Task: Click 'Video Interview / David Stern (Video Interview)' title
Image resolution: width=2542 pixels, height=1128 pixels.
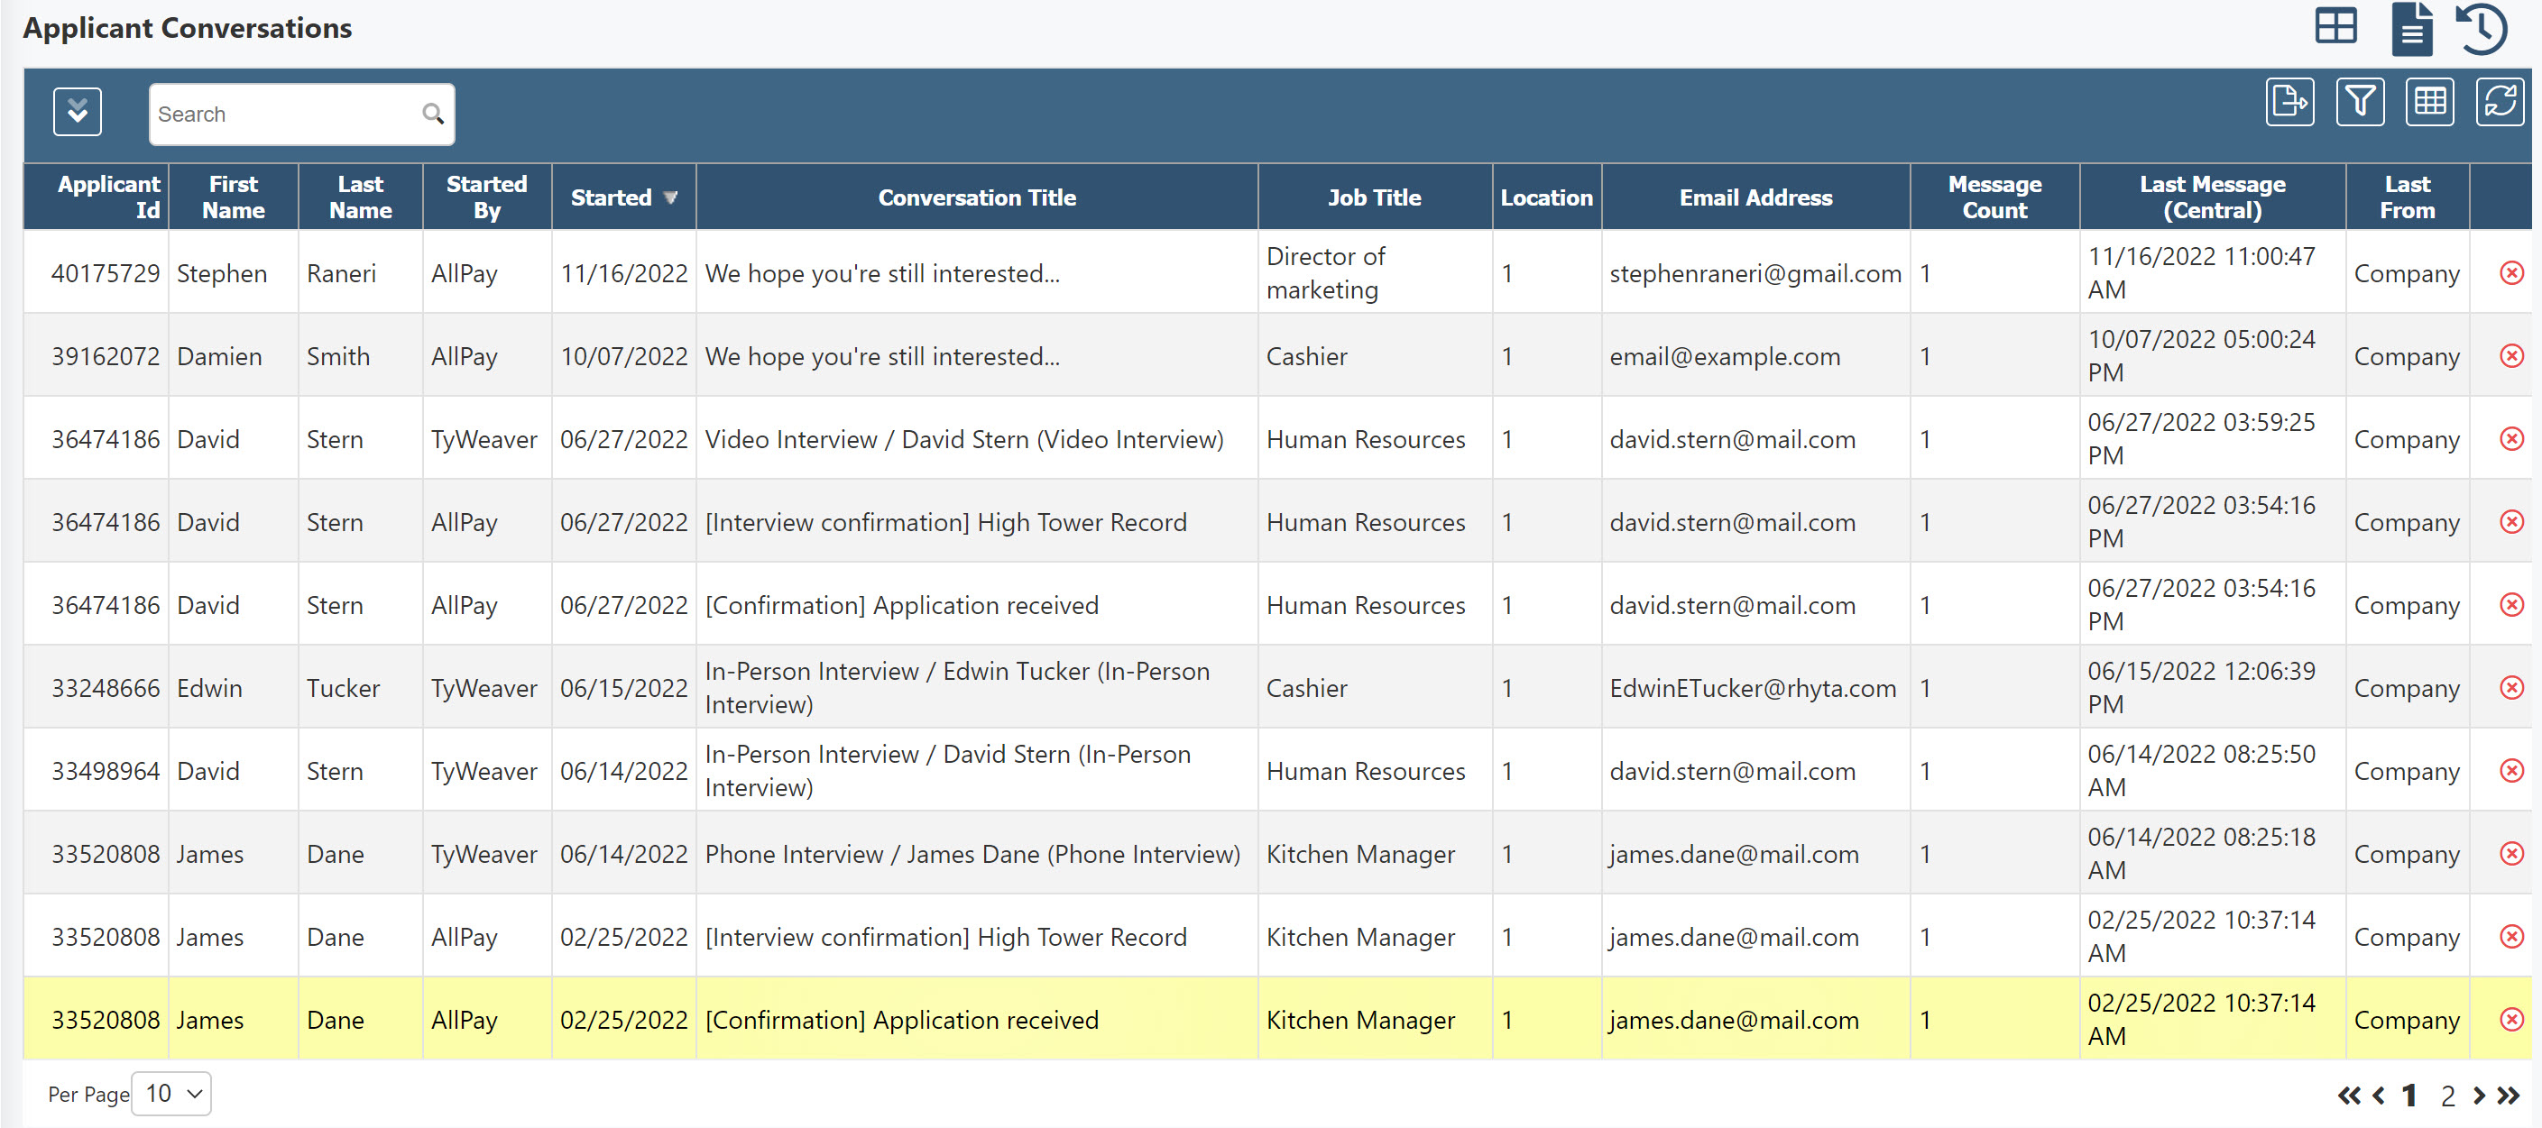Action: 964,439
